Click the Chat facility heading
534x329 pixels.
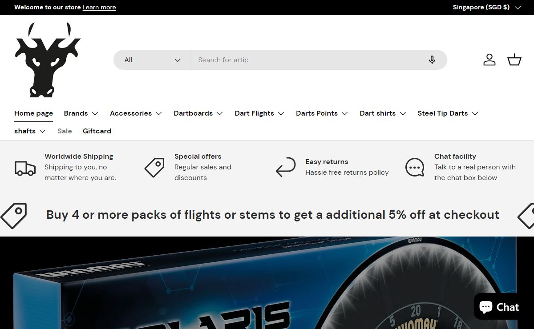coord(455,156)
